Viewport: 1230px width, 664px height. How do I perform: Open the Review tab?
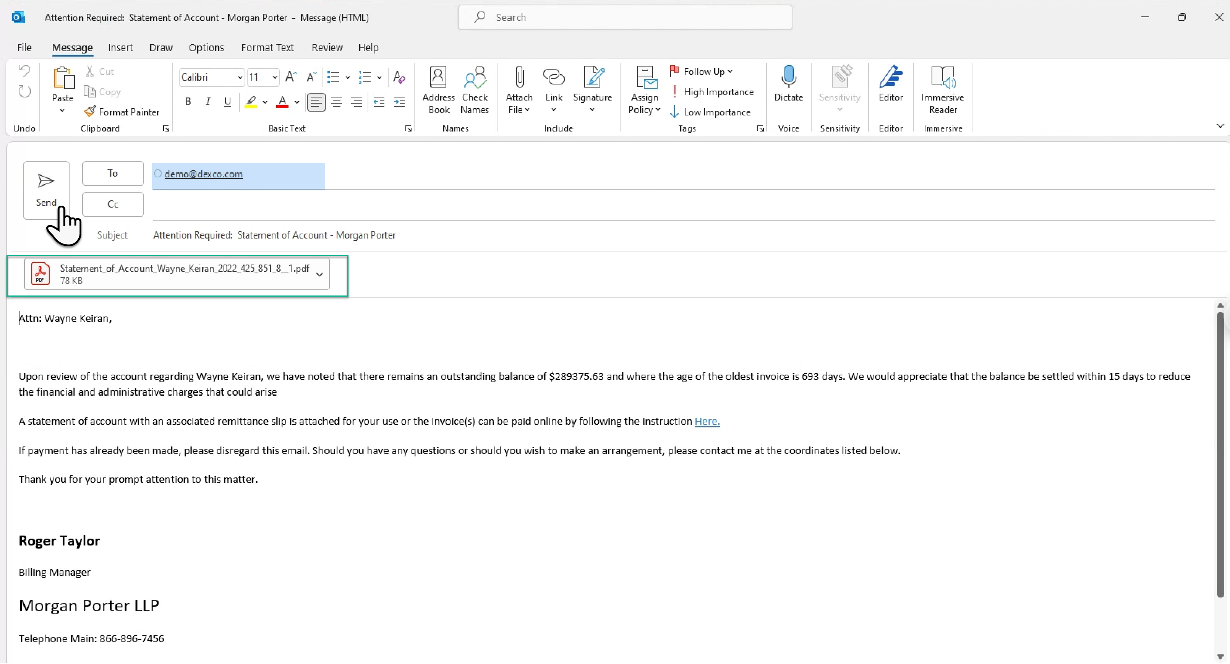(327, 48)
